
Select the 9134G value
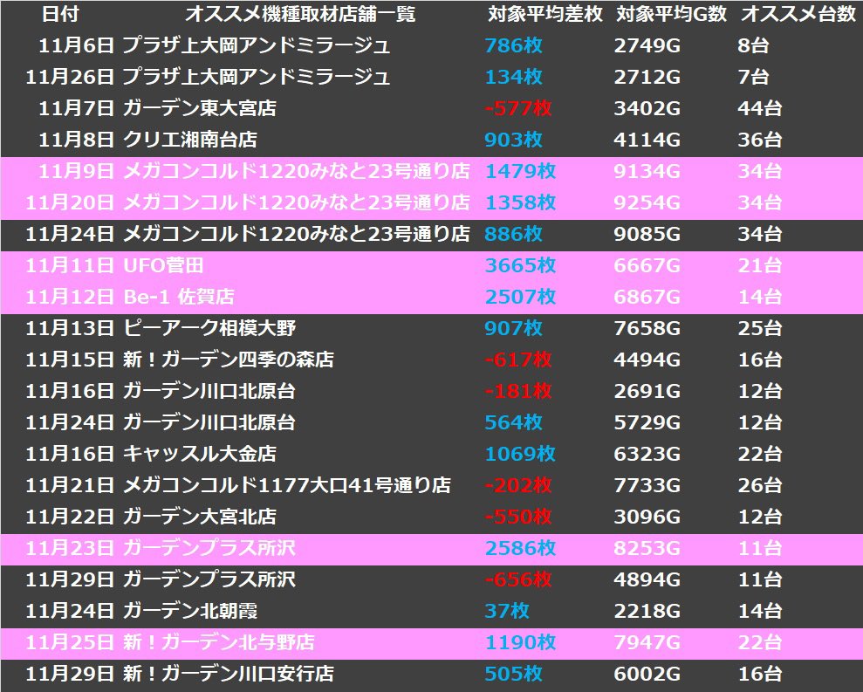pos(647,171)
